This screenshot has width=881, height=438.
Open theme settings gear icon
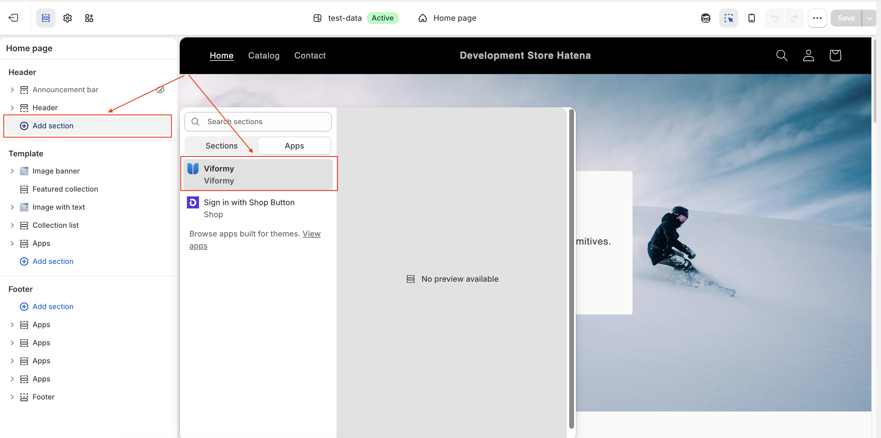click(x=67, y=18)
